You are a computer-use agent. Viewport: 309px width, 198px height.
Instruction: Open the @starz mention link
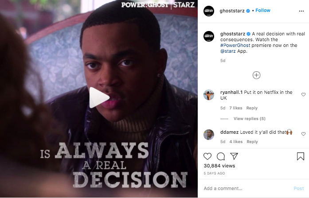click(x=228, y=51)
